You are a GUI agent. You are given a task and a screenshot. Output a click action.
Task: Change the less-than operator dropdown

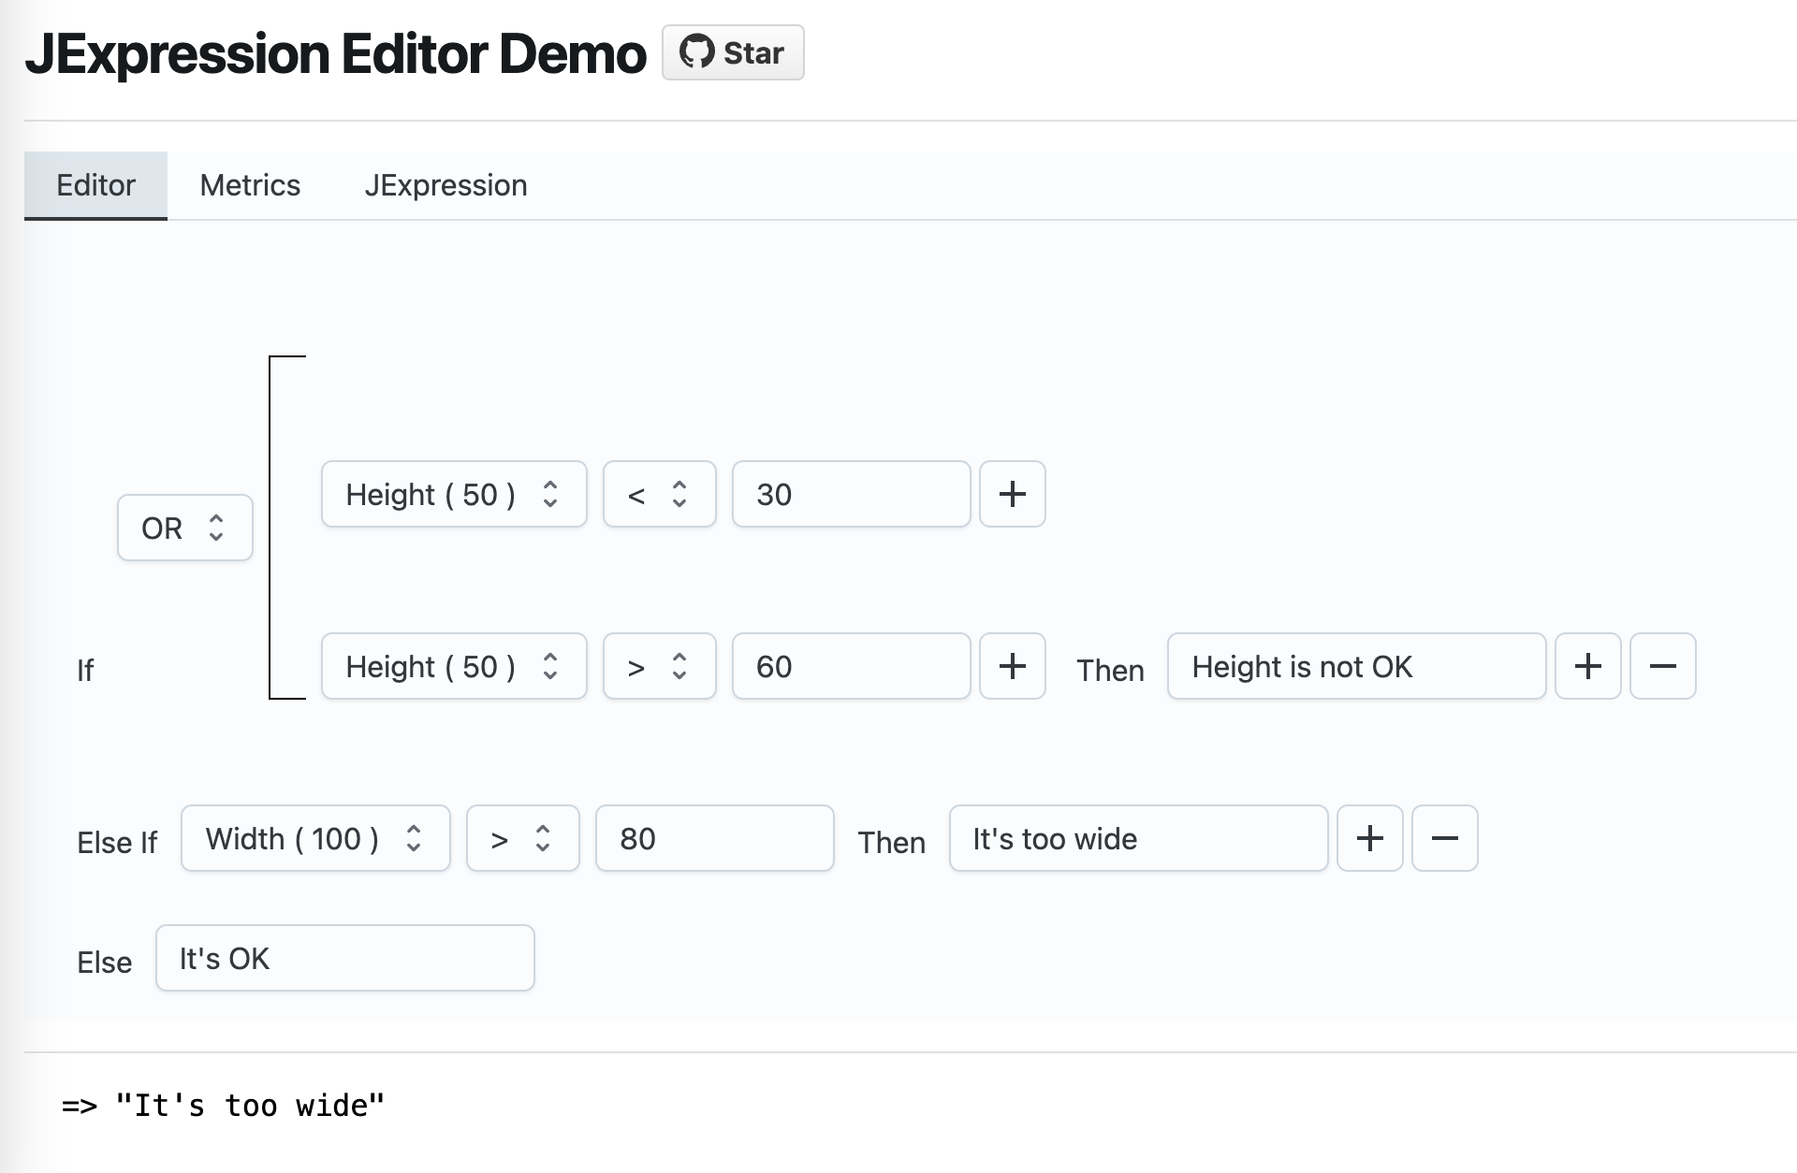tap(659, 494)
